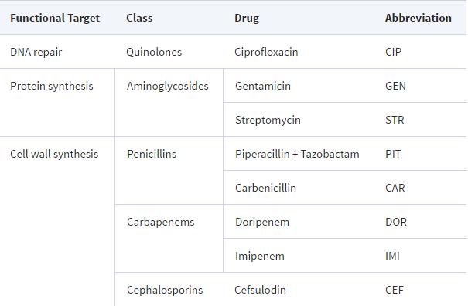Click the Doripenem drug entry
This screenshot has width=468, height=306.
[262, 222]
